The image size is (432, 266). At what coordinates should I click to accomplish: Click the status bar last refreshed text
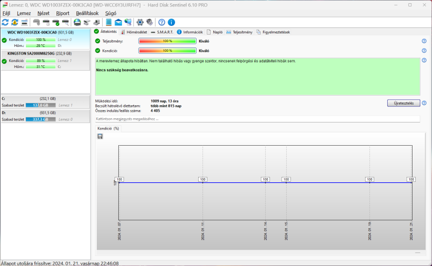pos(60,263)
